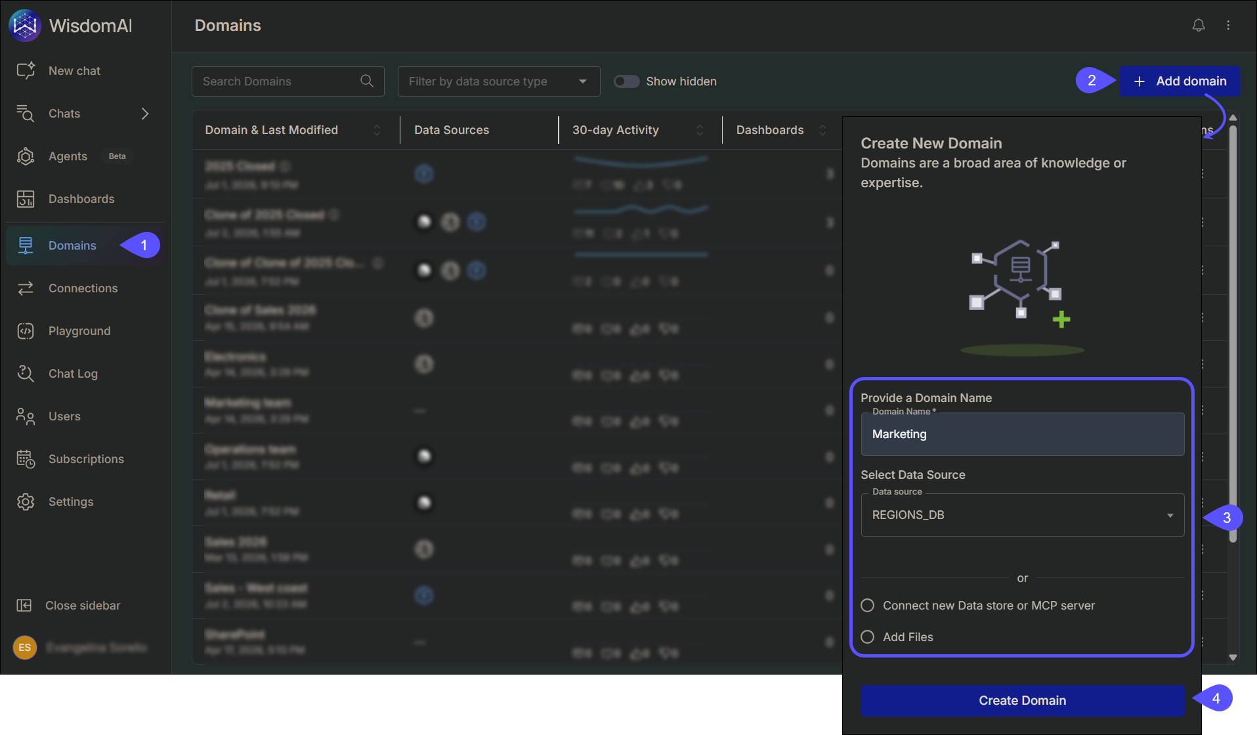Click the Connections arrows icon
The width and height of the screenshot is (1257, 735).
tap(26, 288)
